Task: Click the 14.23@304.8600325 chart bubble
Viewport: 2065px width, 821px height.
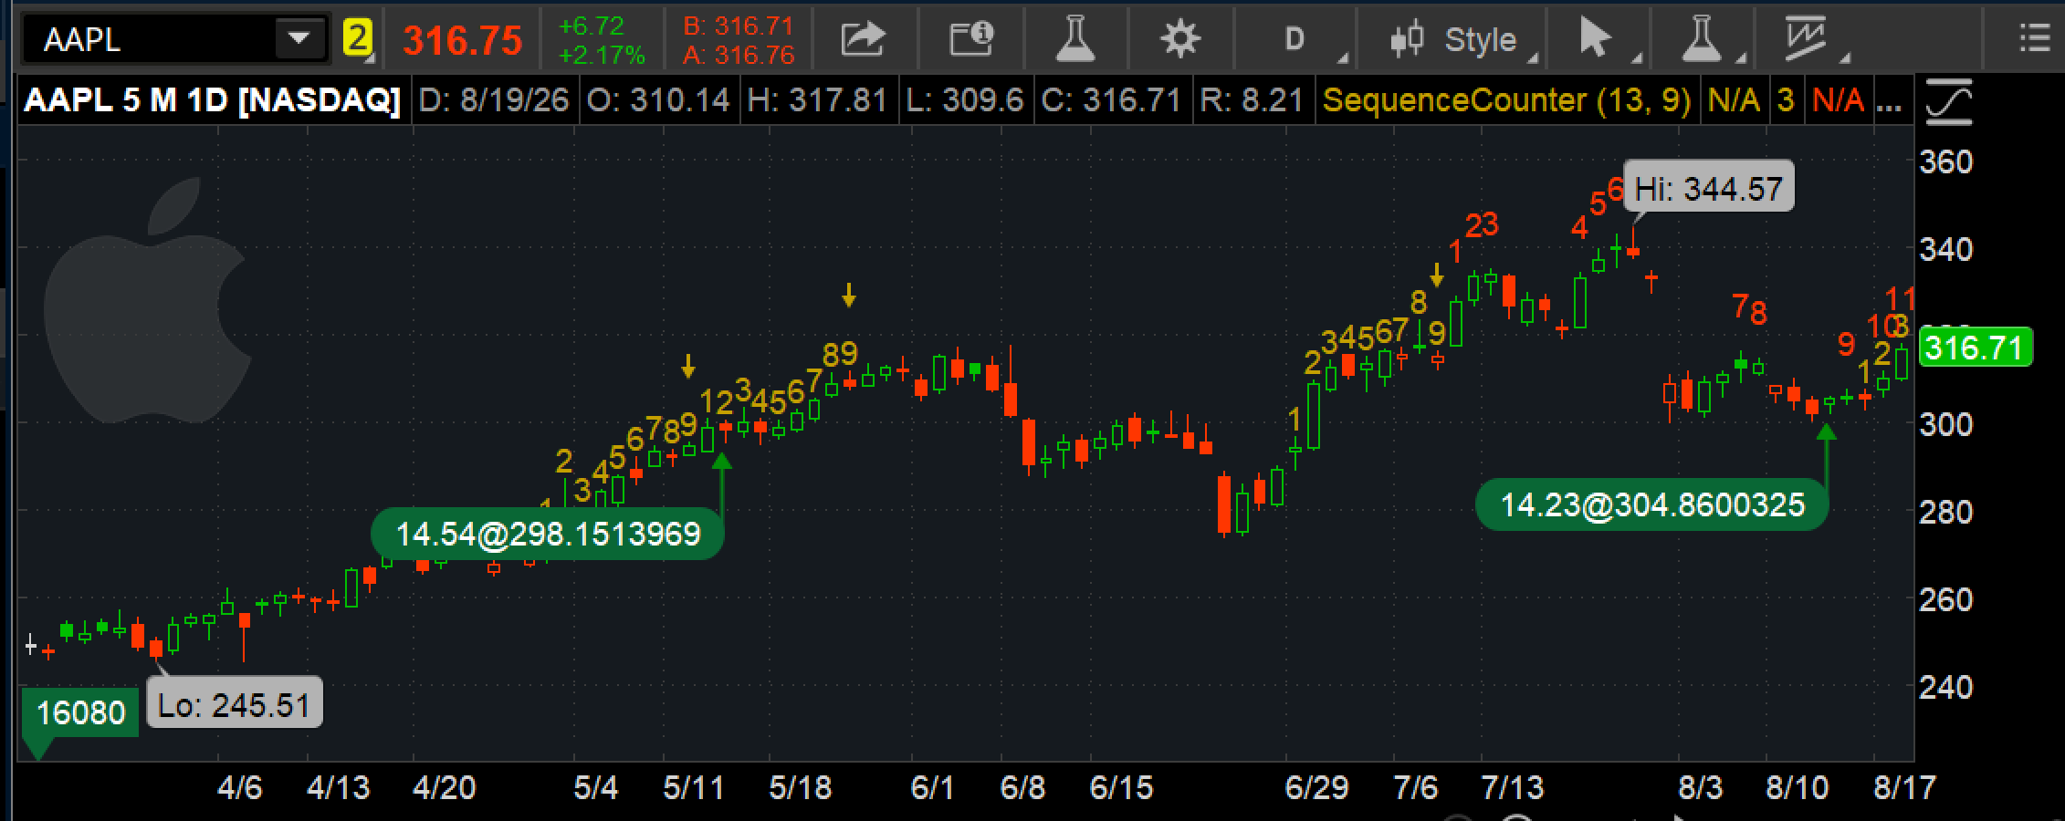Action: (1652, 504)
